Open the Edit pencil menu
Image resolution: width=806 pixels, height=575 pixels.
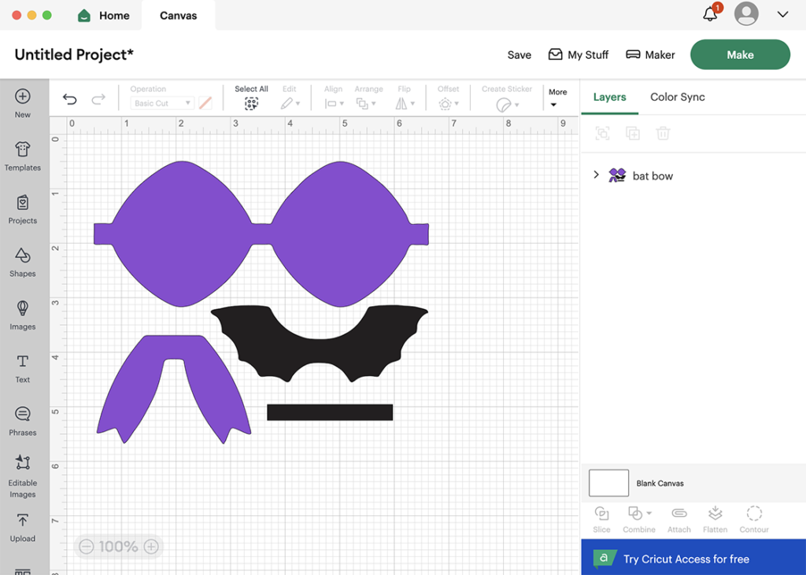[x=290, y=103]
